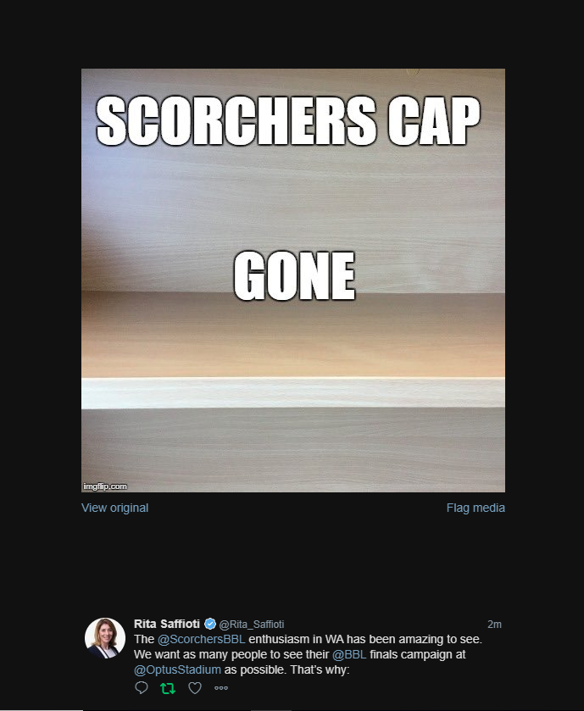Screen dimensions: 584x711
Task: Open the @BBL mention link
Action: [349, 655]
